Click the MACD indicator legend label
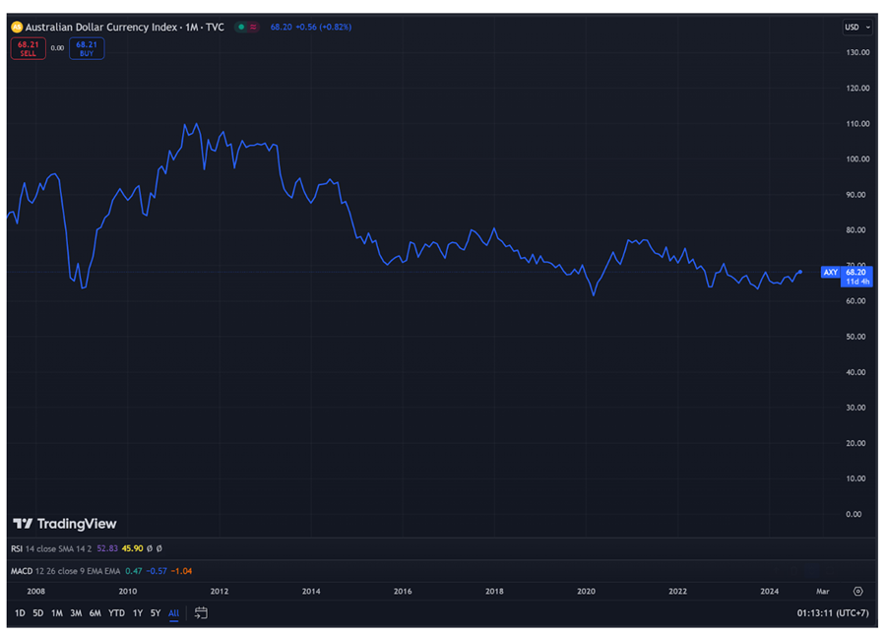Viewport: 886px width, 635px height. tap(22, 571)
